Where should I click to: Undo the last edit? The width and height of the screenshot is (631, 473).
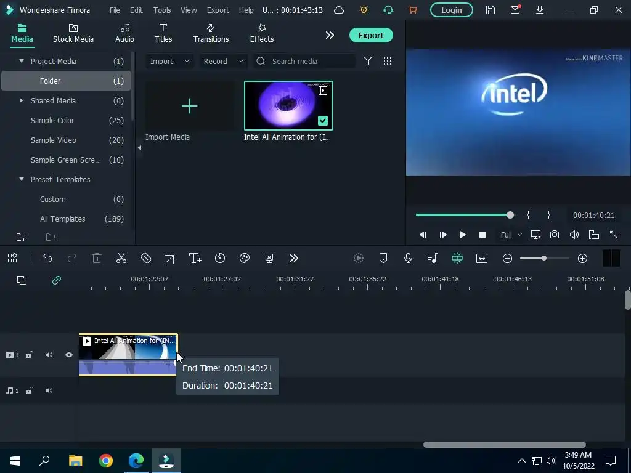(47, 258)
